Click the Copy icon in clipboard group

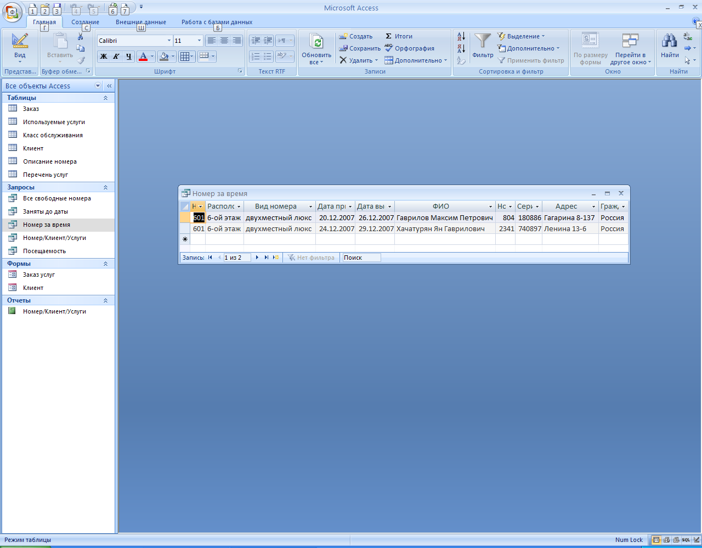[x=81, y=48]
